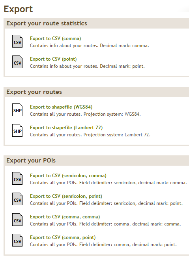Click the SHP icon for WGS84 shapefile
Image resolution: width=189 pixels, height=260 pixels.
pos(17,110)
